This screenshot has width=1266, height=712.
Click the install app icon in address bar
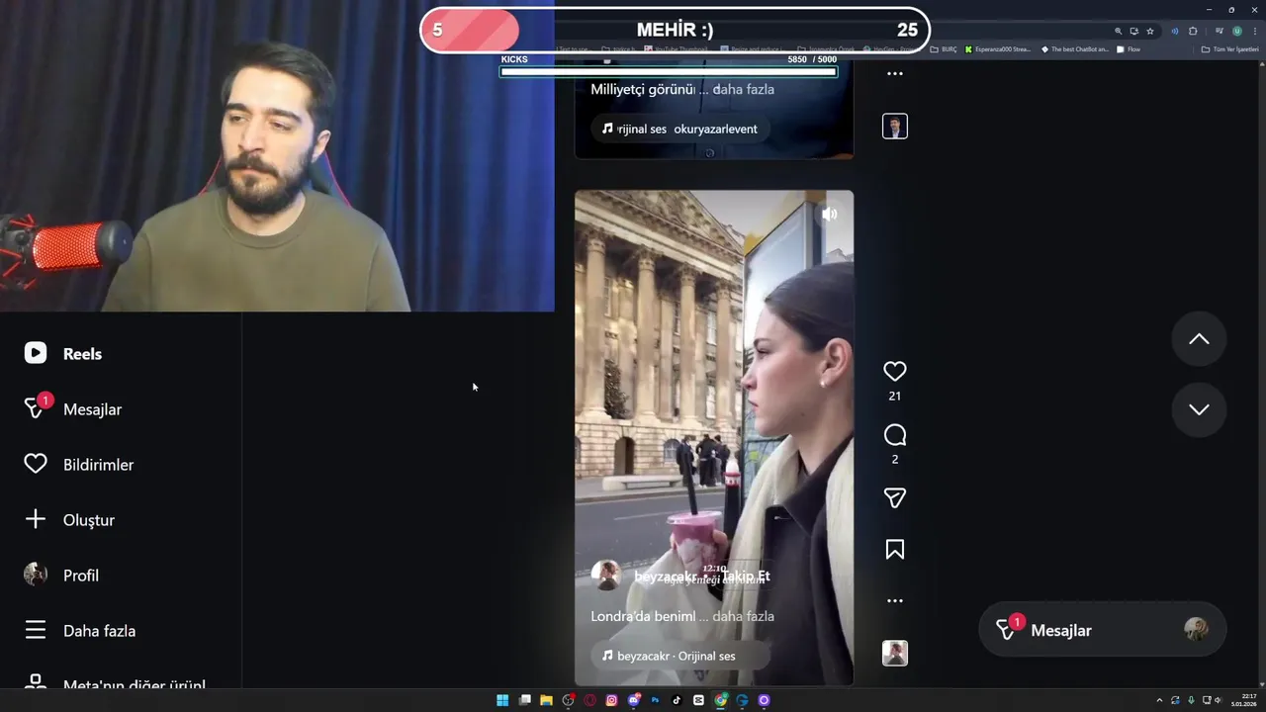[1134, 31]
